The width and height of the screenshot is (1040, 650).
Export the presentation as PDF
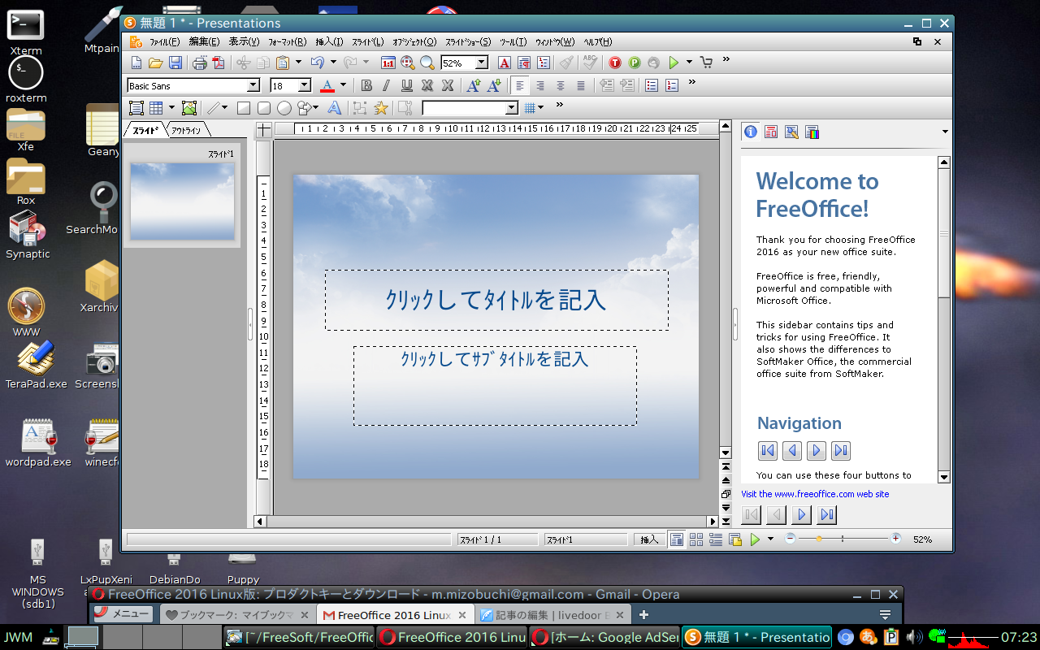click(218, 63)
